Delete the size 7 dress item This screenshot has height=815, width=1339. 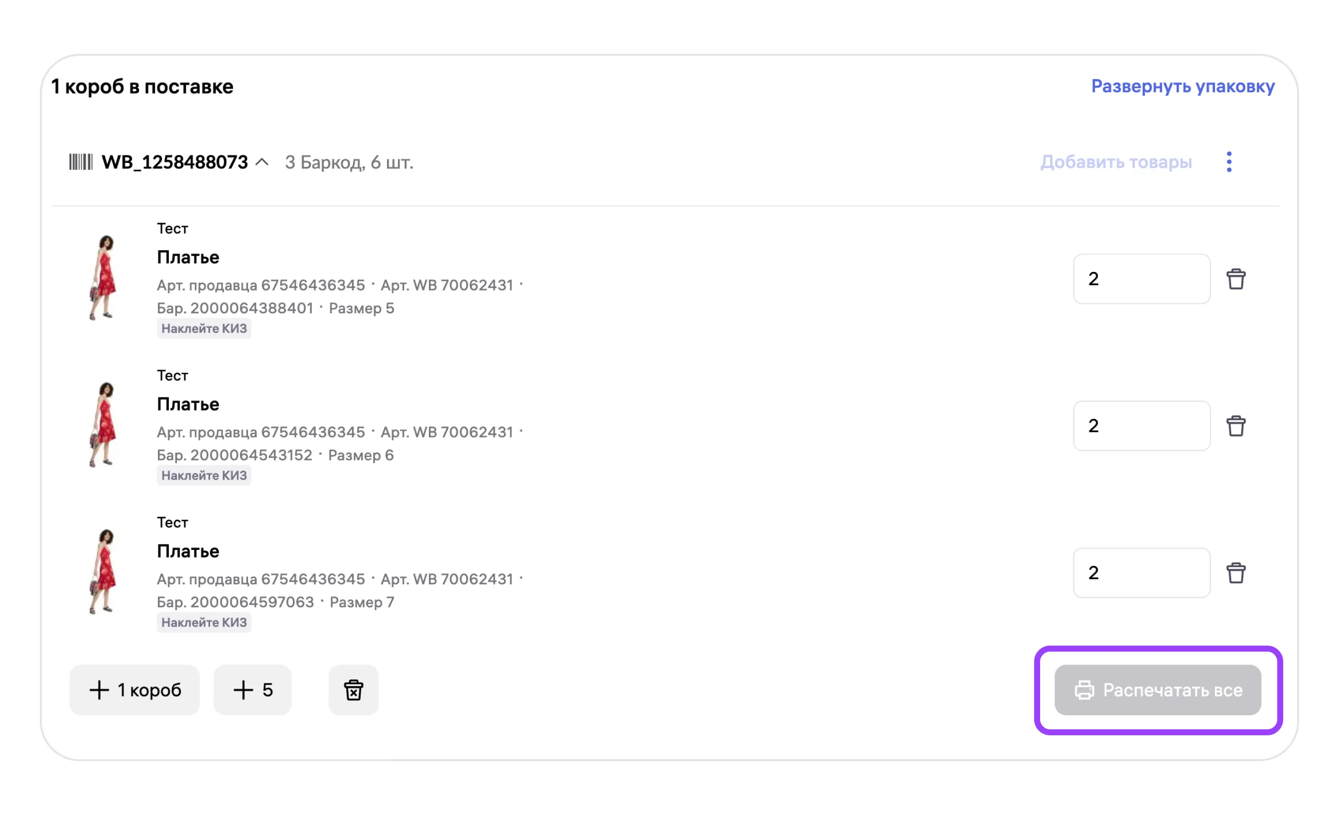pyautogui.click(x=1235, y=573)
